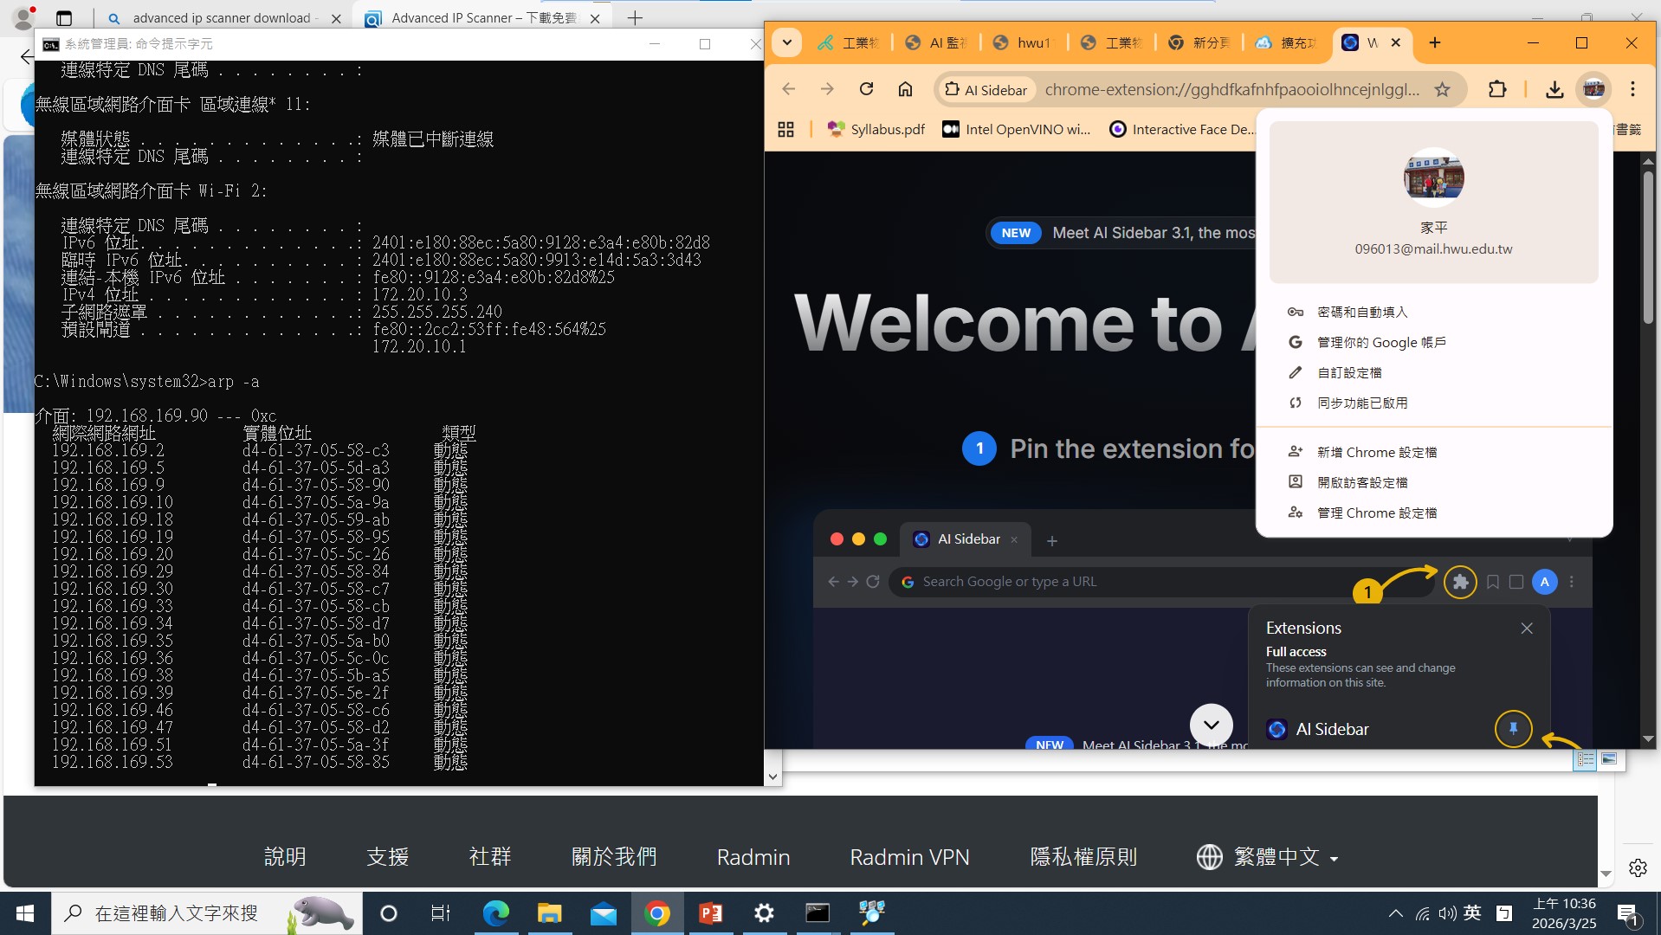The height and width of the screenshot is (935, 1661).
Task: Open Microsoft Edge from the taskbar
Action: pyautogui.click(x=495, y=913)
